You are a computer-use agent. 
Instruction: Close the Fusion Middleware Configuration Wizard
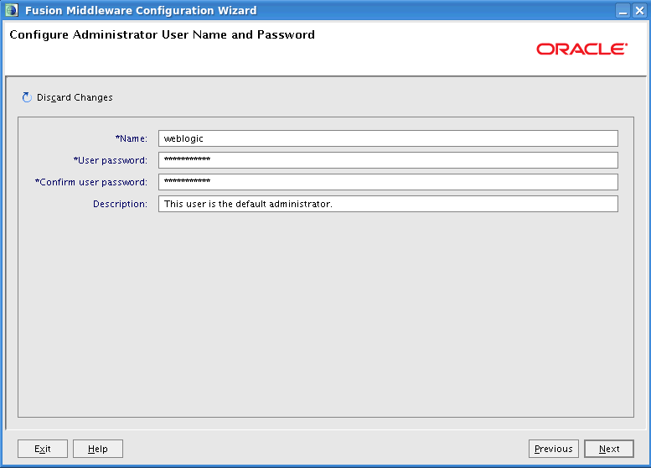[x=639, y=10]
